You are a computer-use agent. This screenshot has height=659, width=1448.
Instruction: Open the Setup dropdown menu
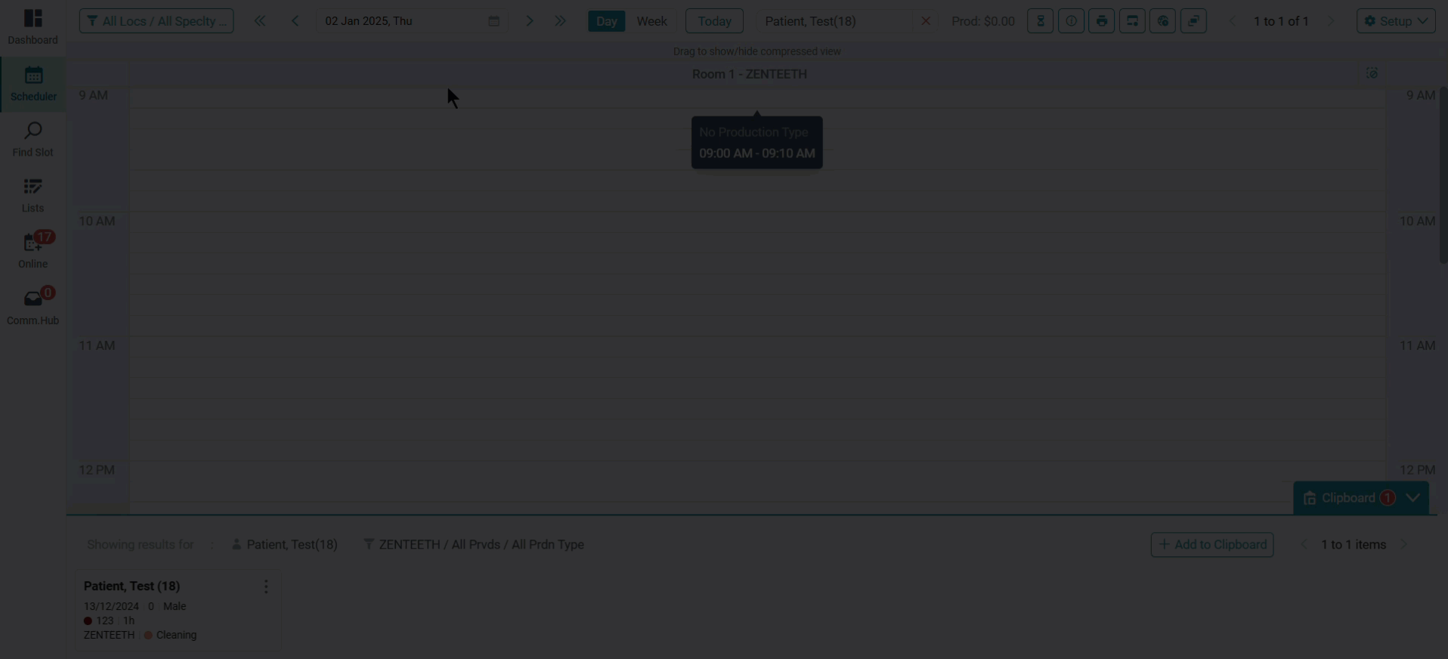(1396, 21)
